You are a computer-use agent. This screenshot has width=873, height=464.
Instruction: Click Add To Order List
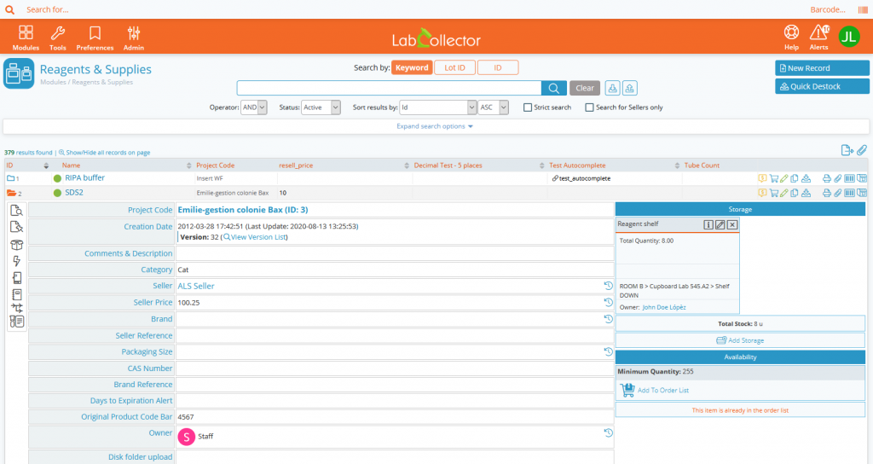(655, 390)
